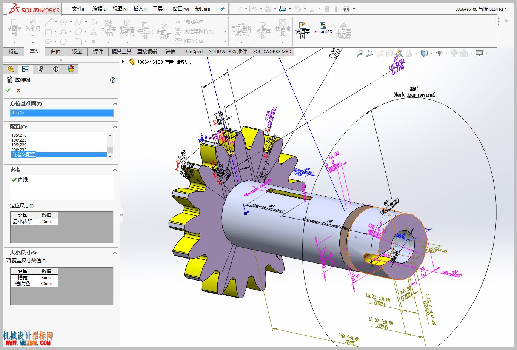Viewport: 517px width, 350px height.
Task: Switch to the 评估 (Evaluate) tab
Action: coord(171,51)
